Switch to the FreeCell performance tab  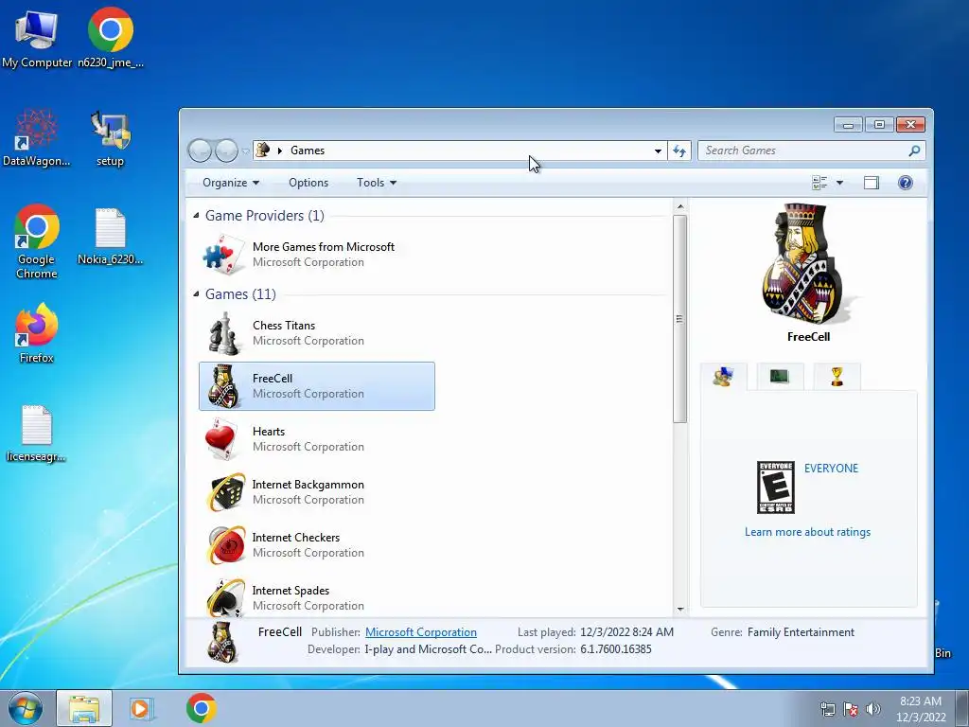780,376
